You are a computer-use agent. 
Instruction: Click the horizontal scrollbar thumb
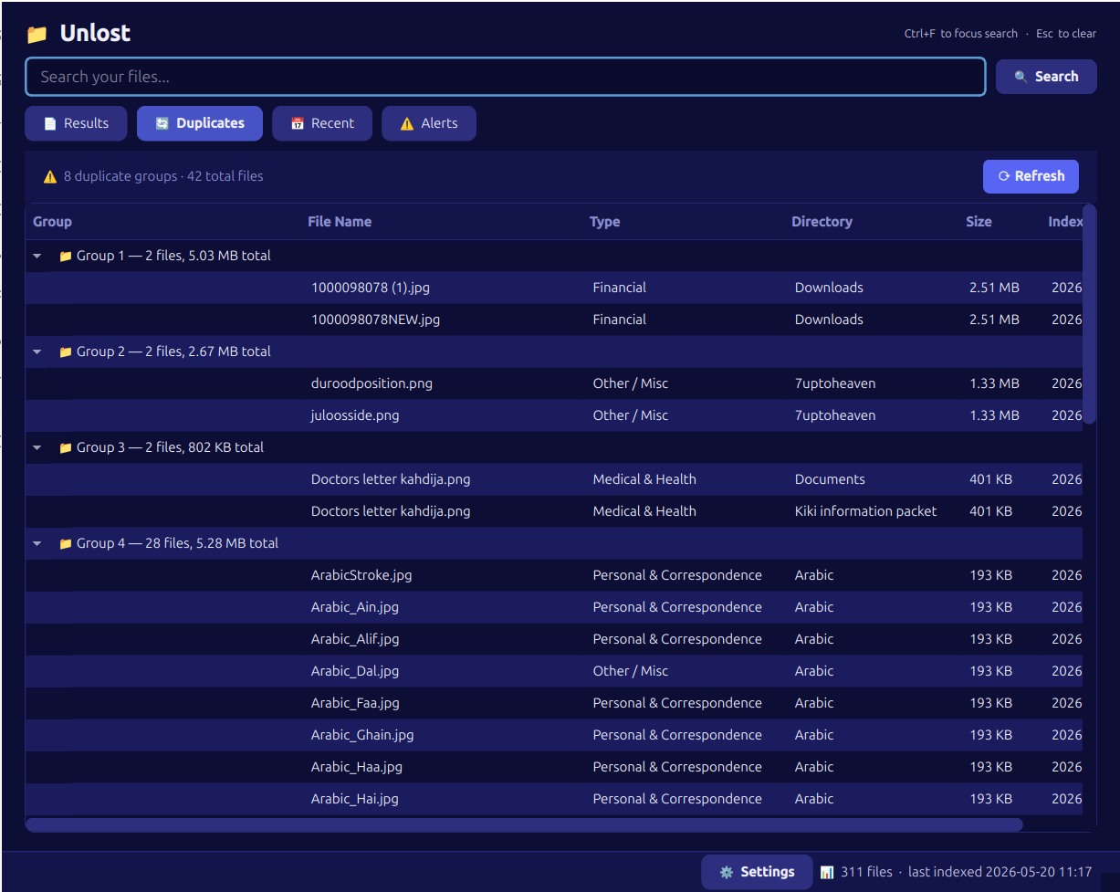coord(525,825)
